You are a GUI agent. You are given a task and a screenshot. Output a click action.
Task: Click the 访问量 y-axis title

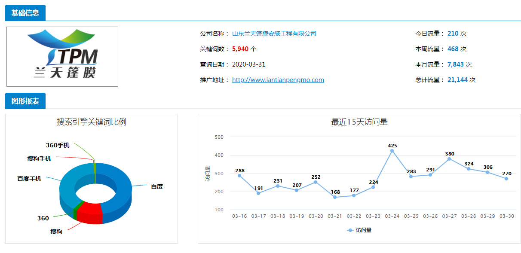[208, 173]
